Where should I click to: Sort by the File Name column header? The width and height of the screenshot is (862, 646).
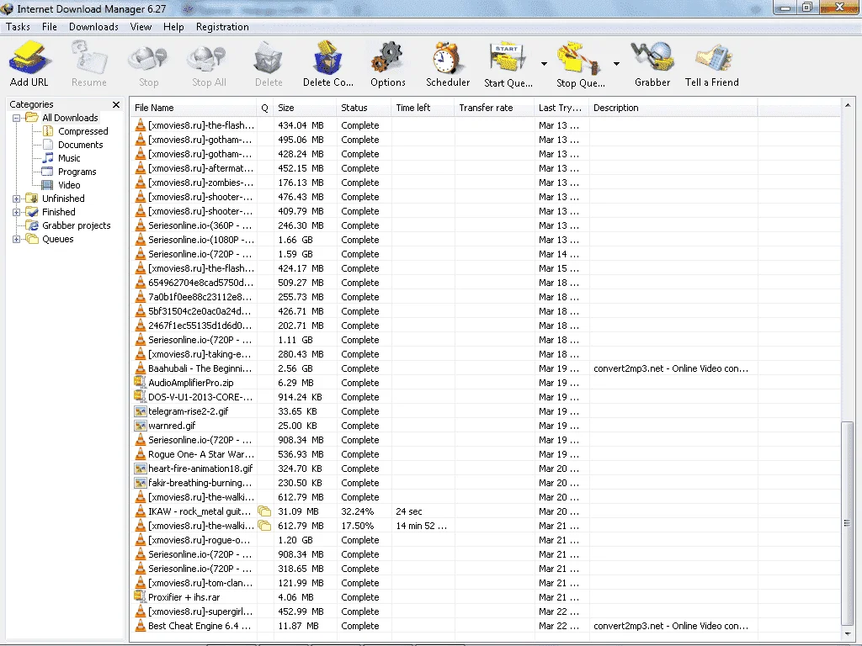click(x=194, y=108)
